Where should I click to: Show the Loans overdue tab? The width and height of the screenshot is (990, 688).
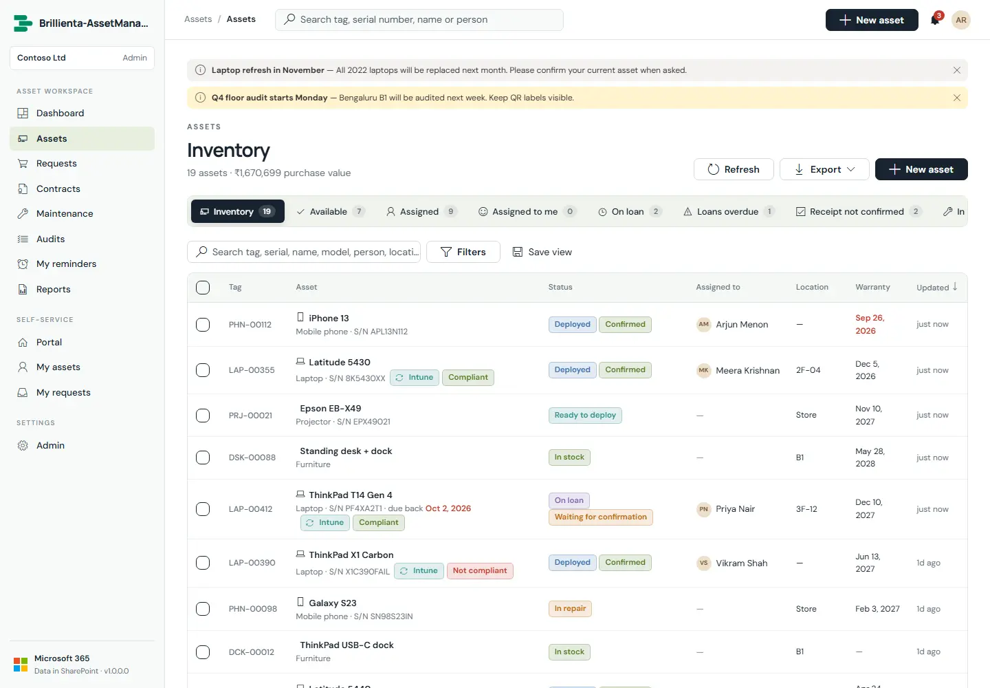coord(729,212)
